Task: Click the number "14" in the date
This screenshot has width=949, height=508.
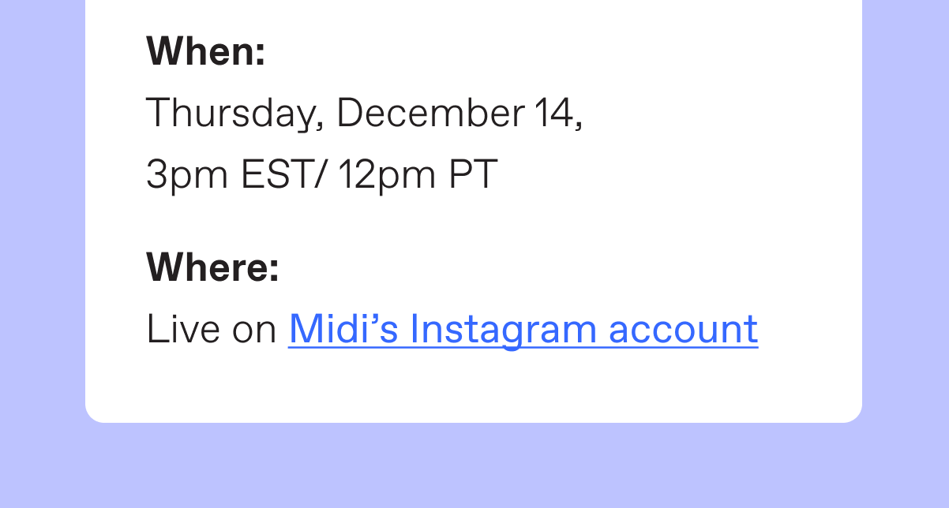Action: (x=554, y=113)
